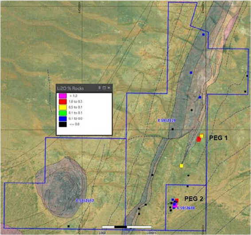
Task: Select the magenta > 1.0 legend swatch
Action: coord(62,96)
